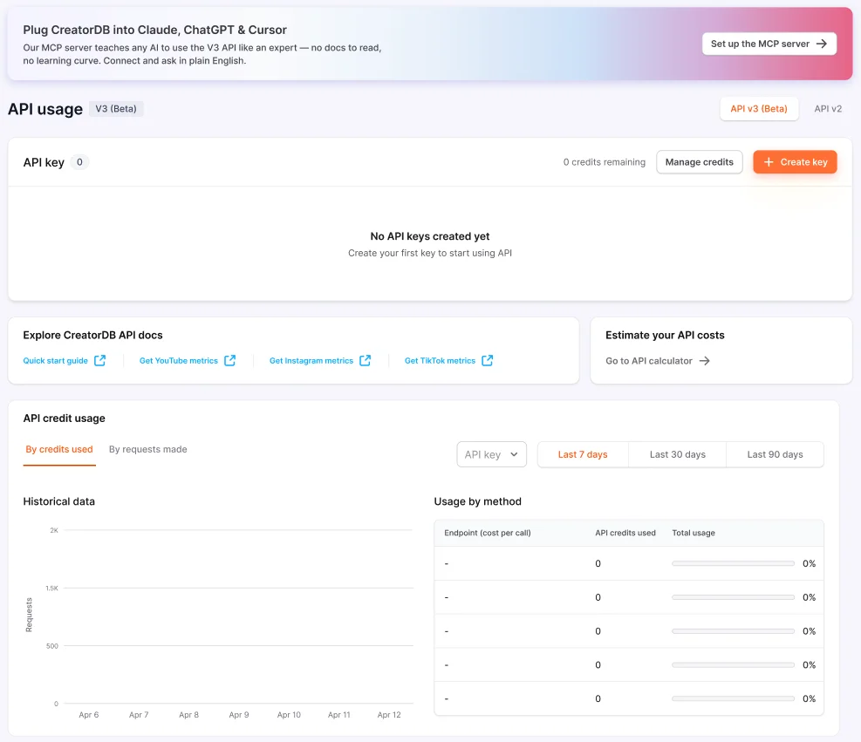Open external link icon beside Get Instagram metrics
Viewport: 861px width, 742px height.
pyautogui.click(x=366, y=361)
